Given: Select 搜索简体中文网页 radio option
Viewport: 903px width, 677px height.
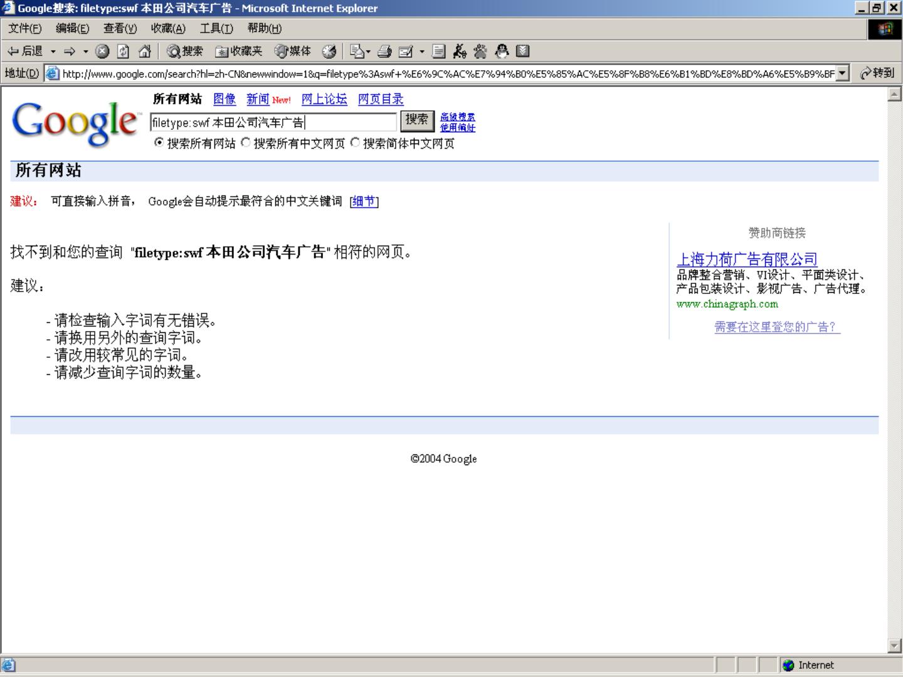Looking at the screenshot, I should pyautogui.click(x=356, y=143).
